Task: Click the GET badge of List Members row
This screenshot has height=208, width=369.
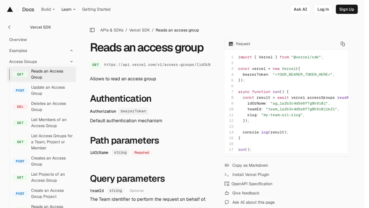Action: click(x=20, y=123)
